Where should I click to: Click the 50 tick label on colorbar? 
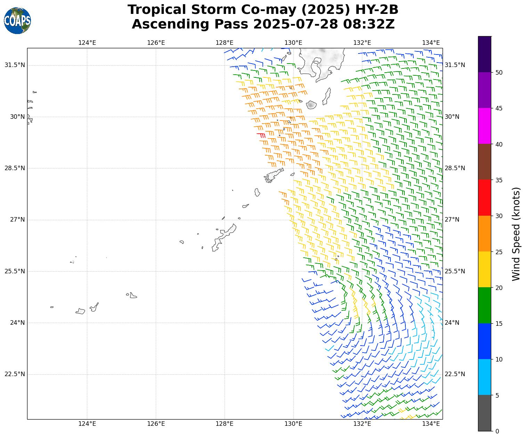click(499, 73)
